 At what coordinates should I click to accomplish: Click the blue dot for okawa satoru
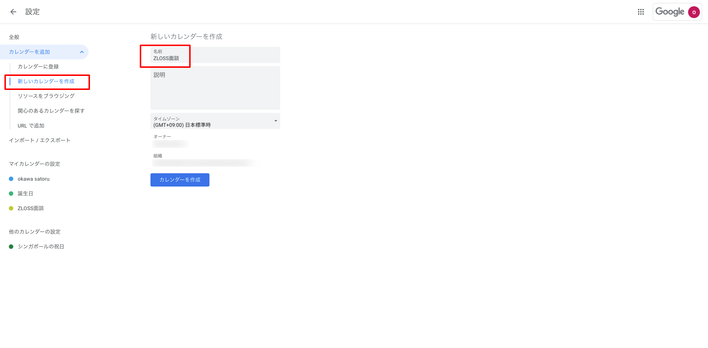[11, 179]
